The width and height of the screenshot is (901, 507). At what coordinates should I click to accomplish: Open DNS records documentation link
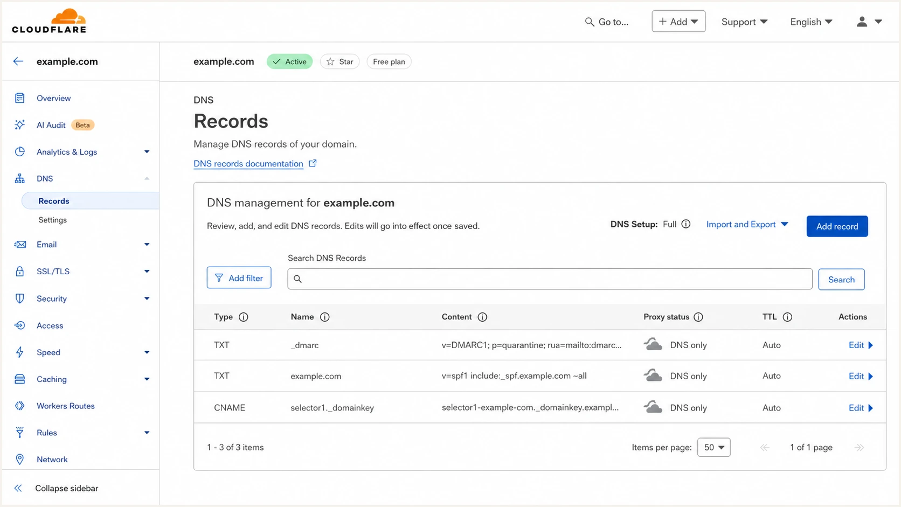(248, 163)
